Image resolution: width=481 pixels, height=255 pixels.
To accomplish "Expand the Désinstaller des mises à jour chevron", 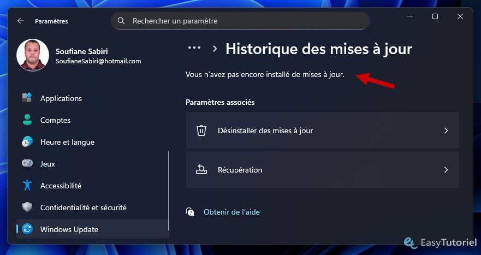I will [x=446, y=131].
